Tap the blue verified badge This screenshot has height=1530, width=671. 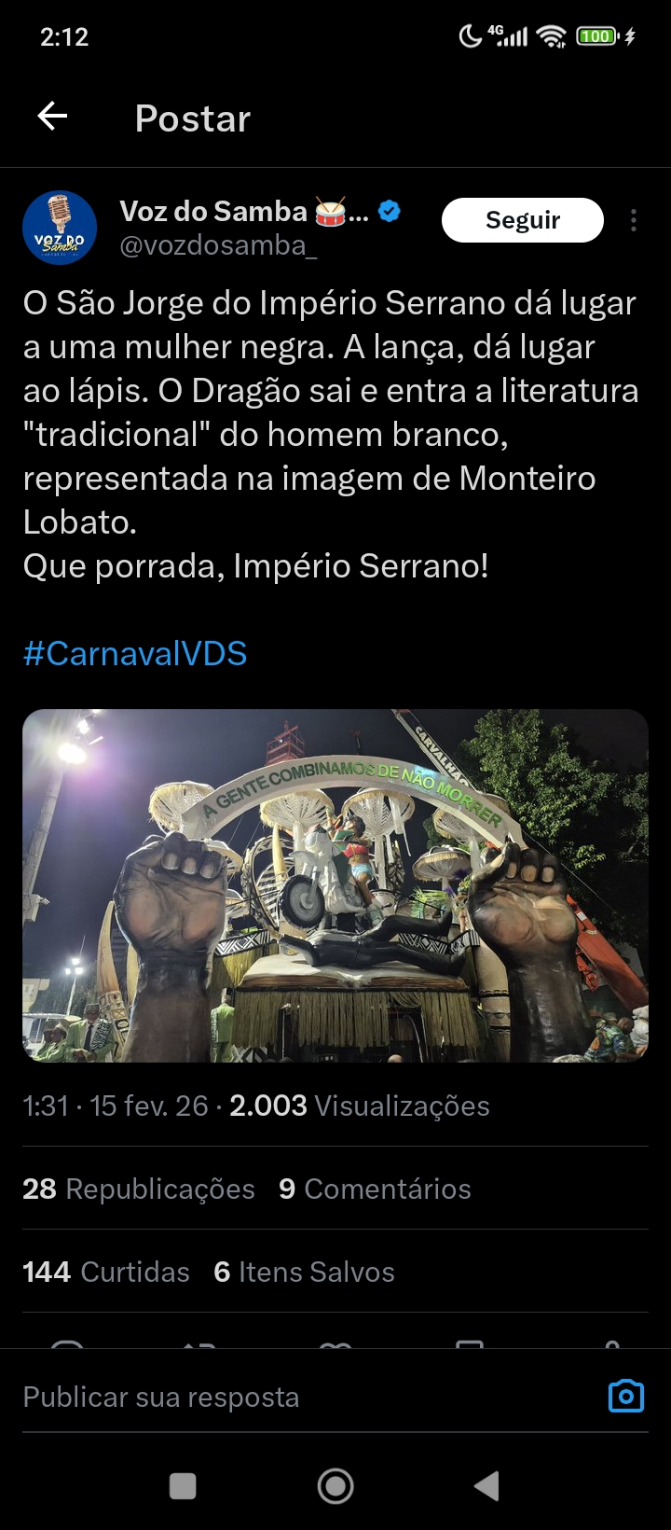[x=390, y=212]
